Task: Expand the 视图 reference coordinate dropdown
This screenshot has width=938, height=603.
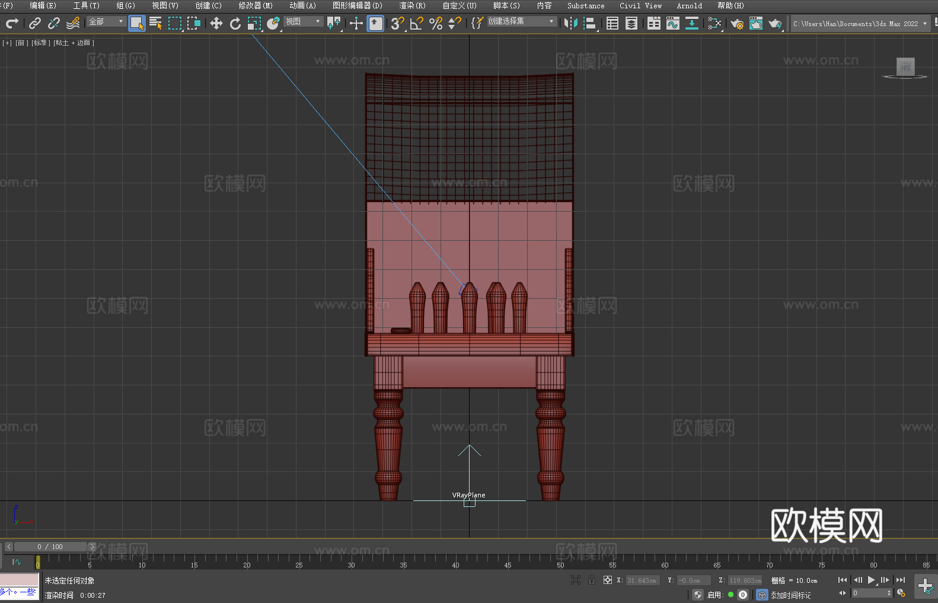Action: click(303, 21)
